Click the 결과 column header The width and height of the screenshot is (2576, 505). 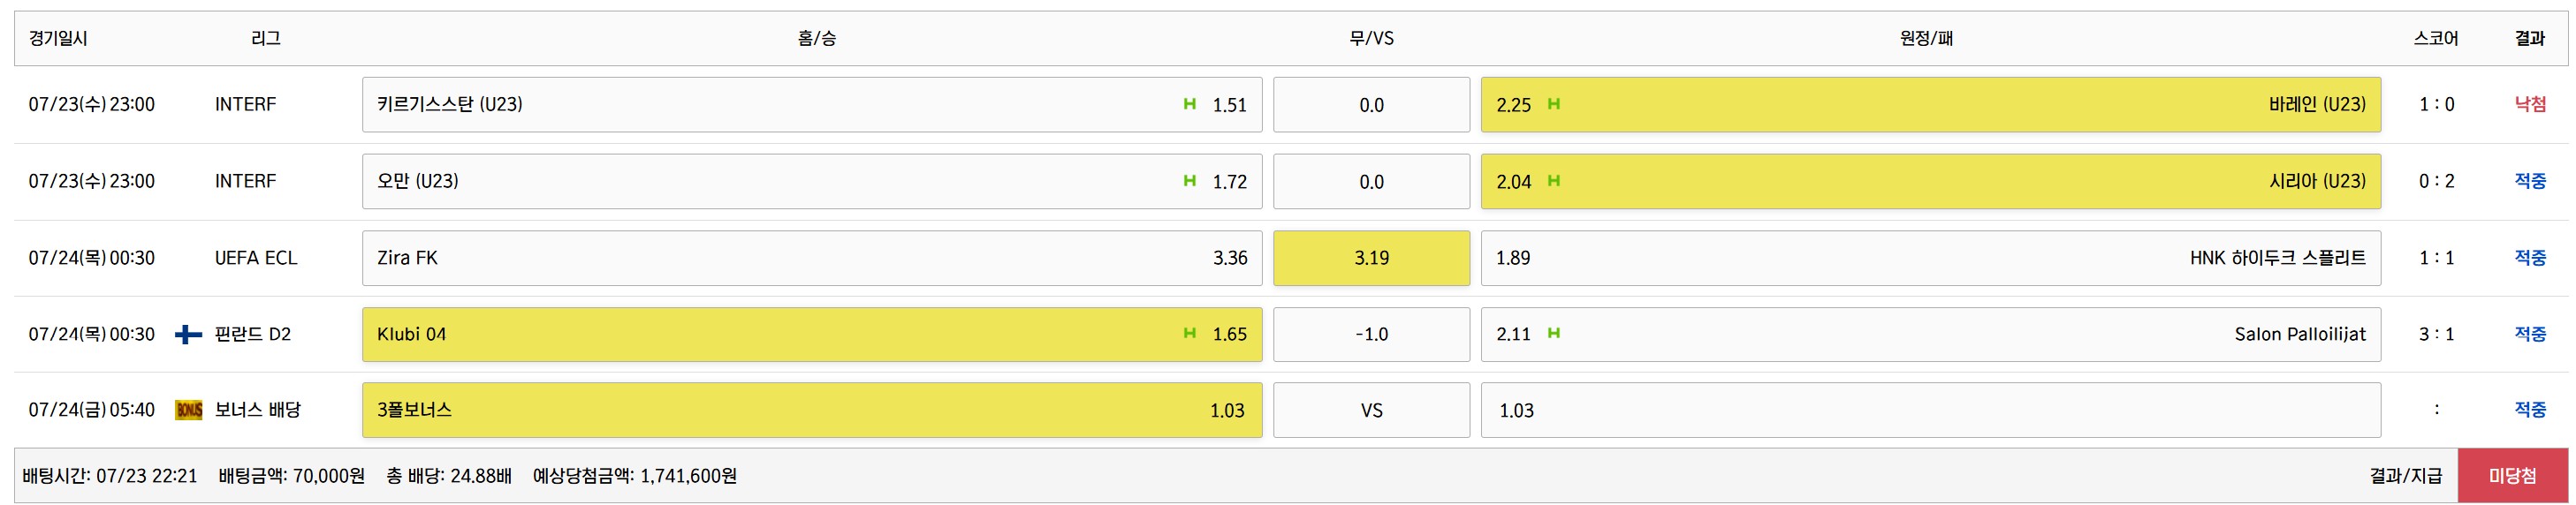click(2529, 39)
